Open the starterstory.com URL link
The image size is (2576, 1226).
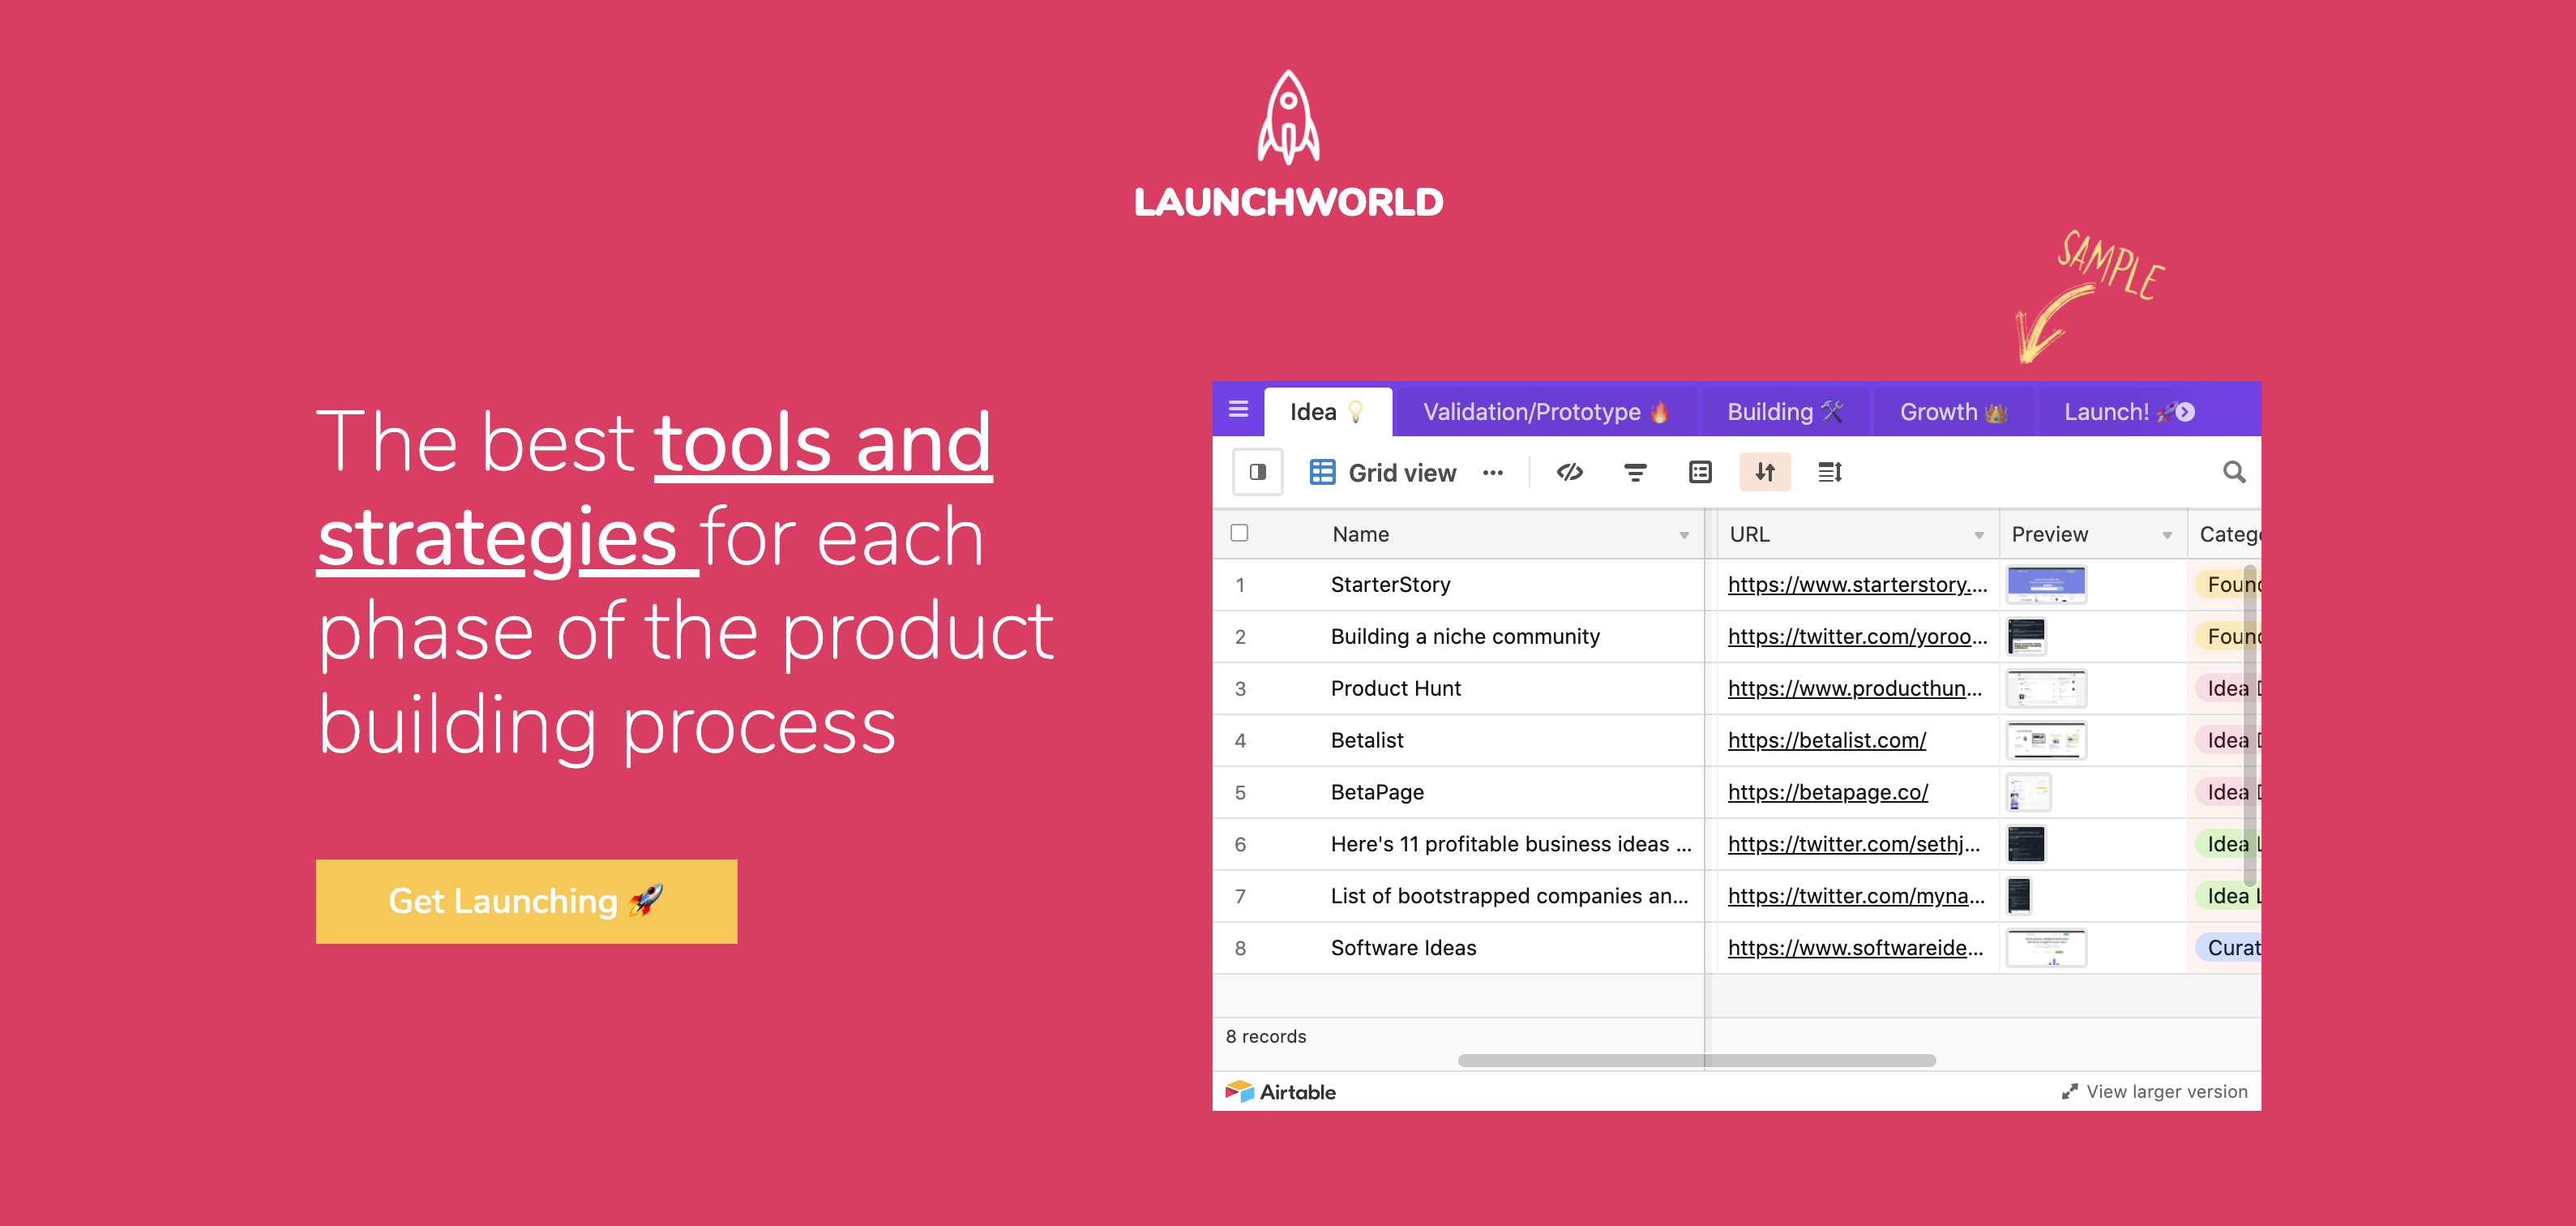(1857, 585)
